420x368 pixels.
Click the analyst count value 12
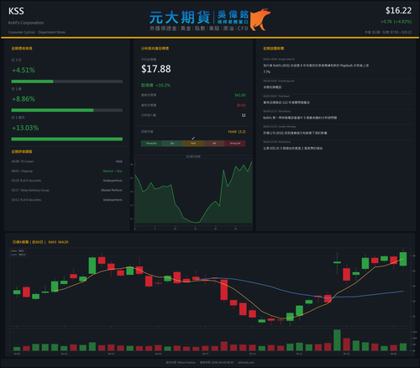click(x=244, y=115)
